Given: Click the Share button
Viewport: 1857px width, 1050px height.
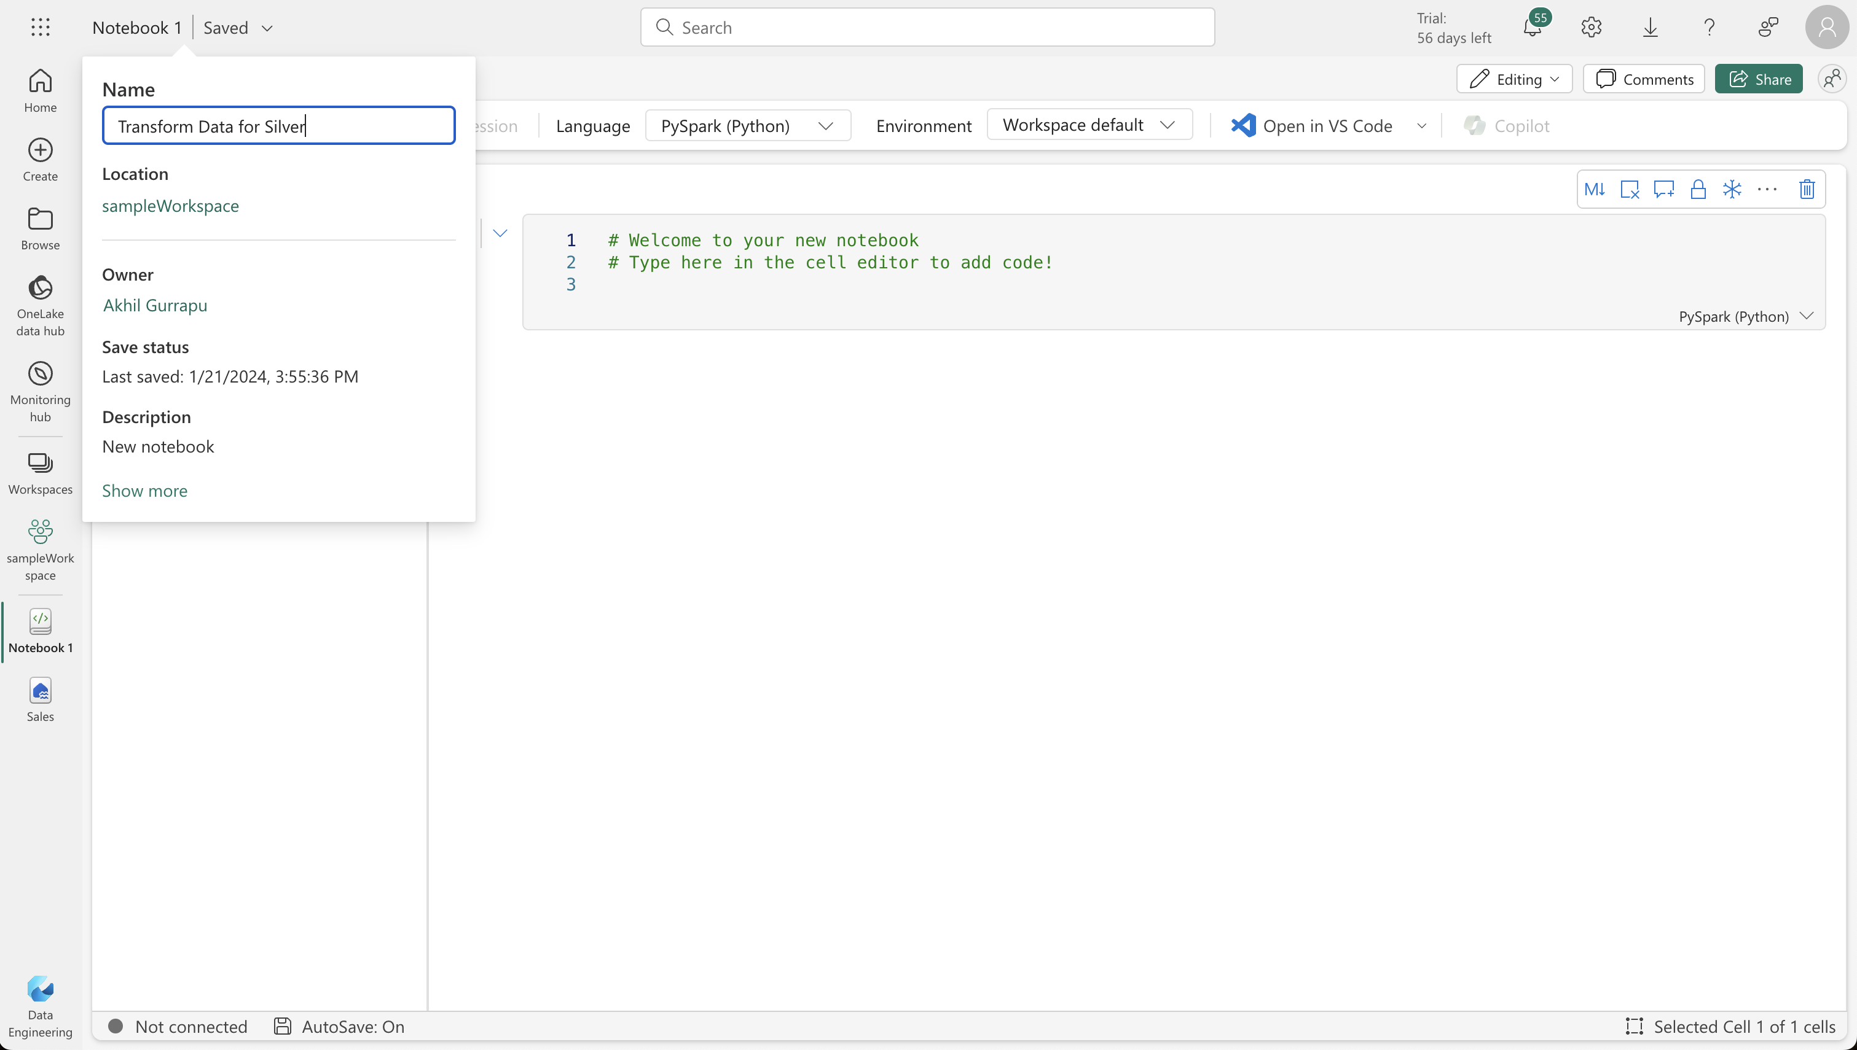Looking at the screenshot, I should 1759,79.
